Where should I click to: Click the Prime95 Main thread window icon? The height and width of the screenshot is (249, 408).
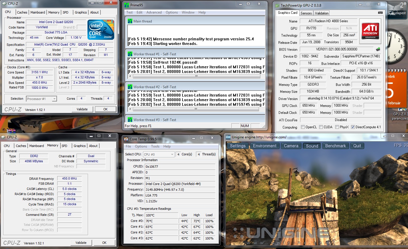coord(130,21)
